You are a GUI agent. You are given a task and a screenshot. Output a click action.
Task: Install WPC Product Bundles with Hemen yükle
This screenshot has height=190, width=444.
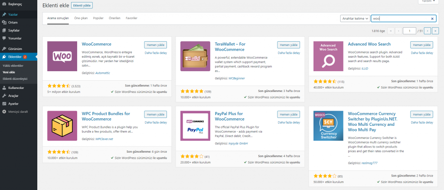pos(156,115)
